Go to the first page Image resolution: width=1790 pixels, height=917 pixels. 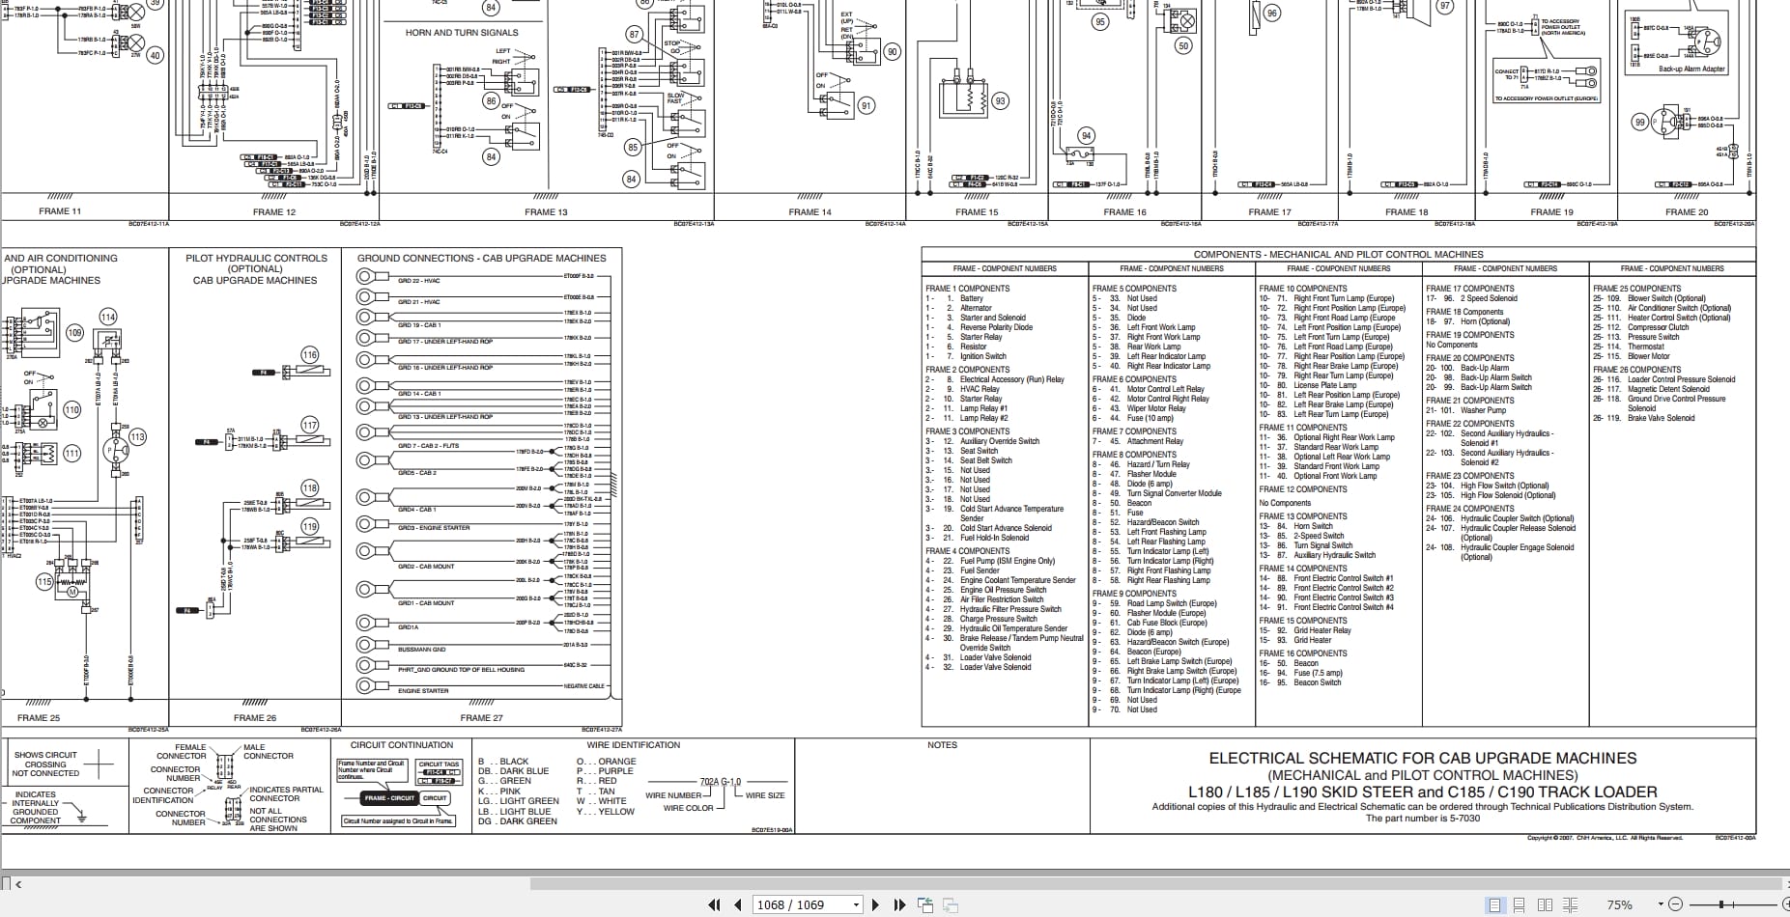point(714,904)
